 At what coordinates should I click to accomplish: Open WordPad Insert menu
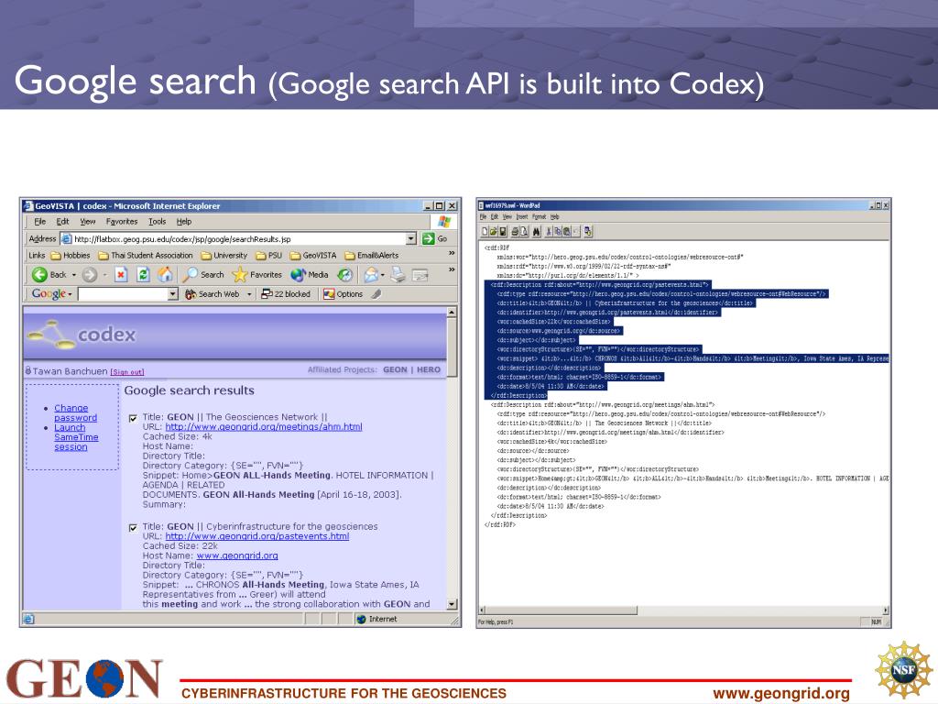point(522,216)
